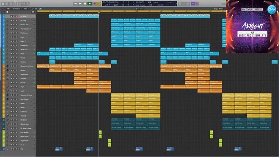Select the Closed track icon
The width and height of the screenshot is (279, 157).
(7, 58)
